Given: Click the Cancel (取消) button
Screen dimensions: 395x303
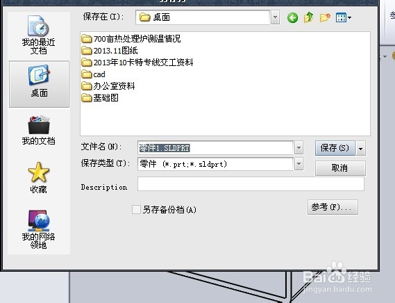Looking at the screenshot, I should (340, 168).
